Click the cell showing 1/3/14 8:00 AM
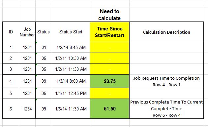Screen dimensions: 208x127 71,81
